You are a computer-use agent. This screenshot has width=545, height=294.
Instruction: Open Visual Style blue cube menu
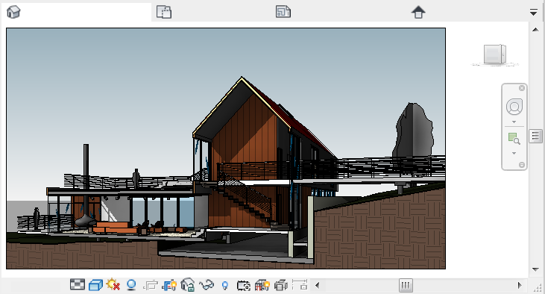(95, 285)
